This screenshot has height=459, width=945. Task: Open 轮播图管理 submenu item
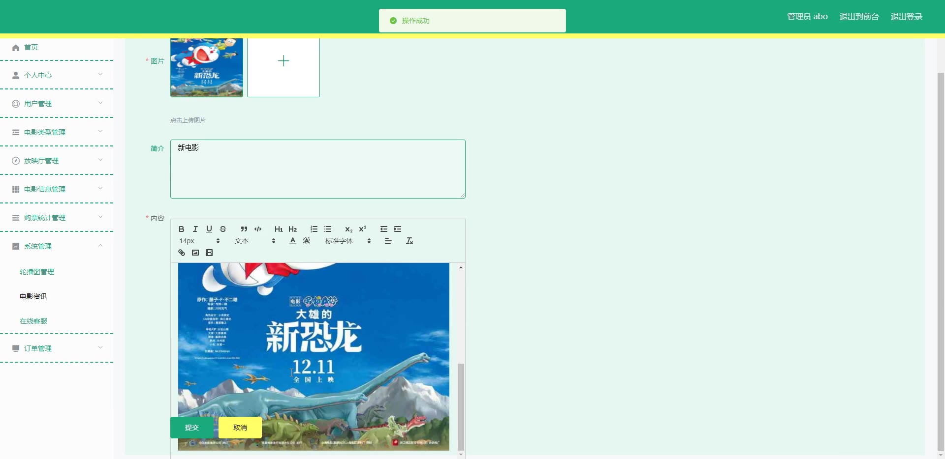37,272
